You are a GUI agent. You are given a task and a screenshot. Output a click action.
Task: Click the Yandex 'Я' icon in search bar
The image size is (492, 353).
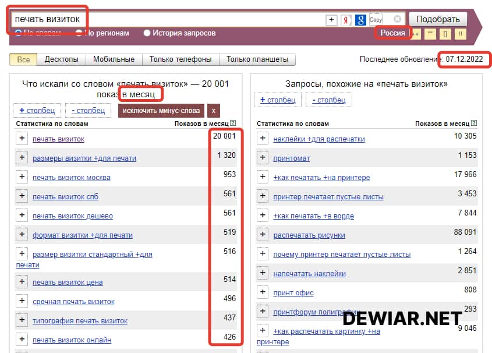click(346, 20)
